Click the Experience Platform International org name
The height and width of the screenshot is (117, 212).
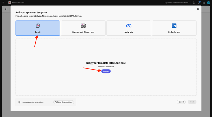[x=176, y=3]
